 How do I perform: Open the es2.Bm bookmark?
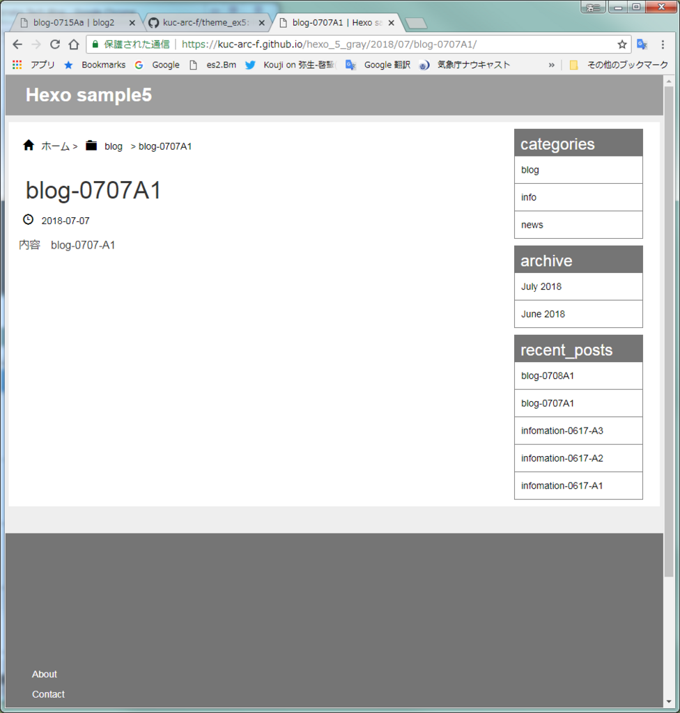coord(212,65)
